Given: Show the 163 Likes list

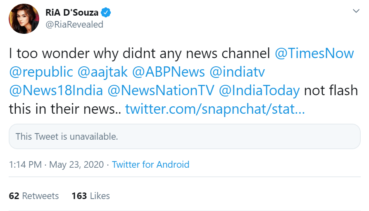Looking at the screenshot, I should click(90, 196).
